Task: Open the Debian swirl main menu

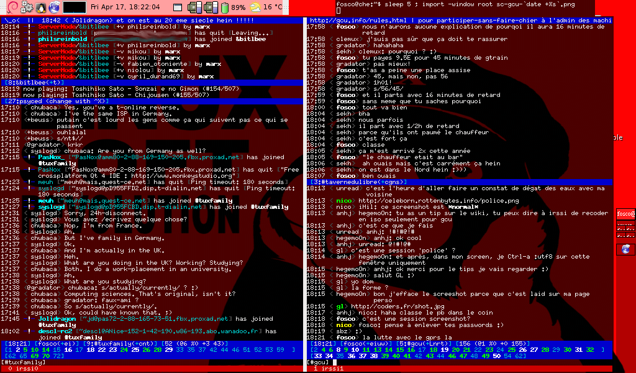Action: (x=9, y=7)
